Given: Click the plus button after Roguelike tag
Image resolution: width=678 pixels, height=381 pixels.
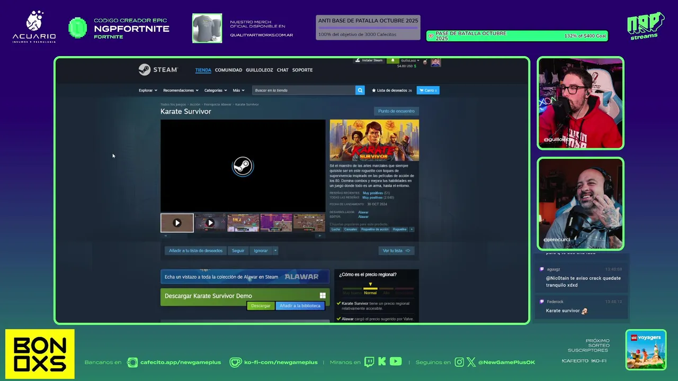Looking at the screenshot, I should (x=412, y=229).
